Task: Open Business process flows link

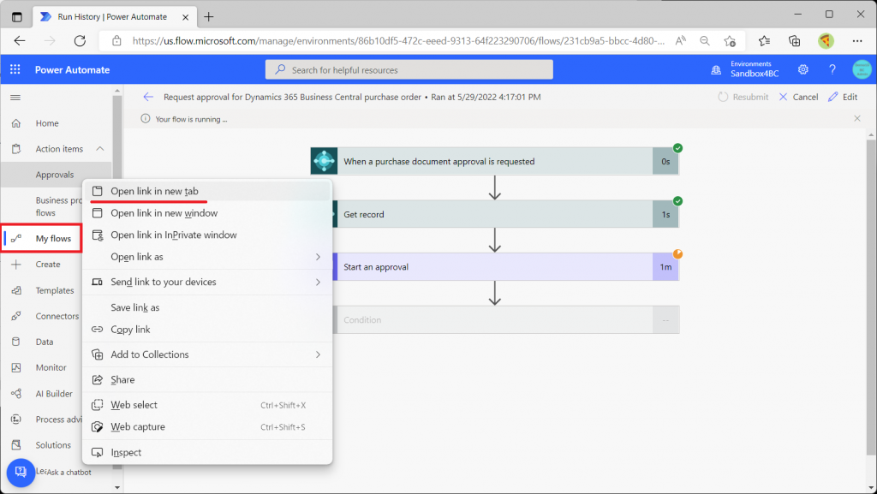Action: tap(58, 206)
